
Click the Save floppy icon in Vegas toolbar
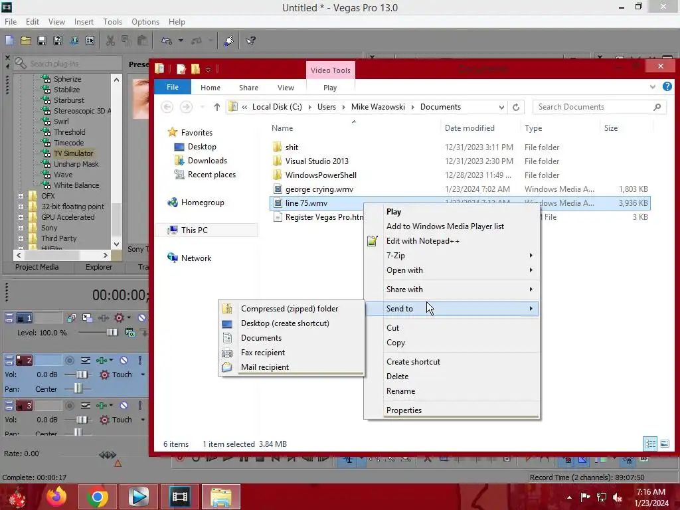(42, 41)
